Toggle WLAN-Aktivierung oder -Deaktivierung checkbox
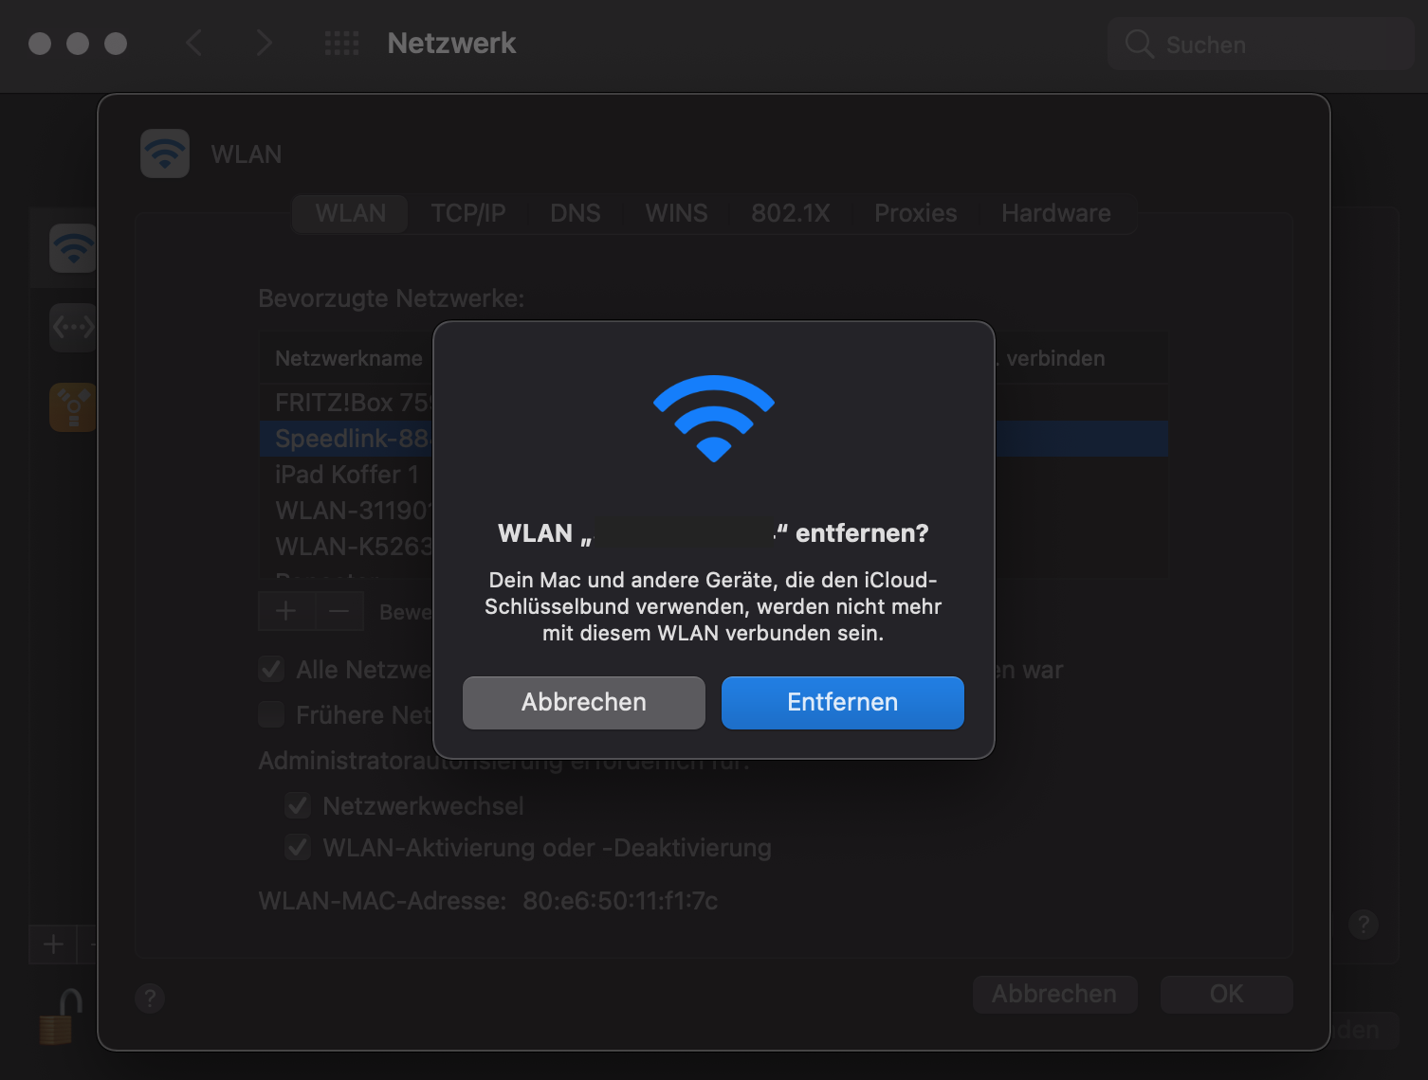Viewport: 1428px width, 1080px height. 298,848
